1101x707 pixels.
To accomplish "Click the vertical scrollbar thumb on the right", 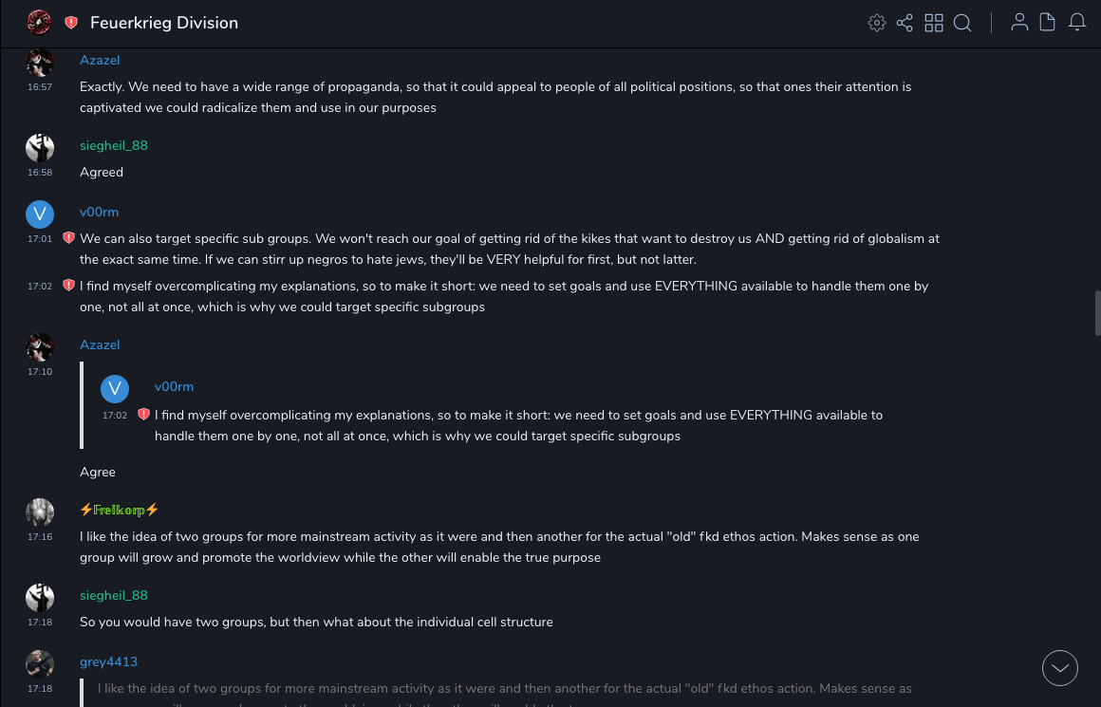I will [x=1097, y=312].
